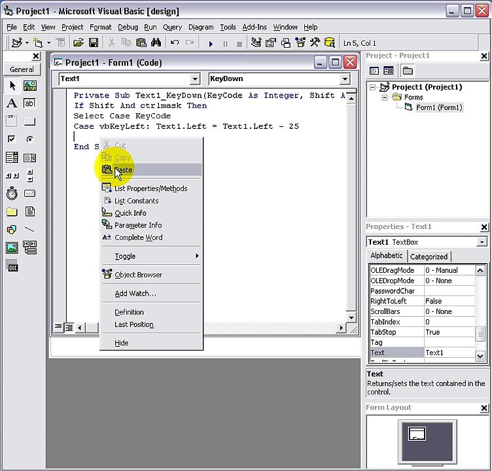Choose Complete Word from context menu
Screen dimensions: 492x471
coord(151,237)
